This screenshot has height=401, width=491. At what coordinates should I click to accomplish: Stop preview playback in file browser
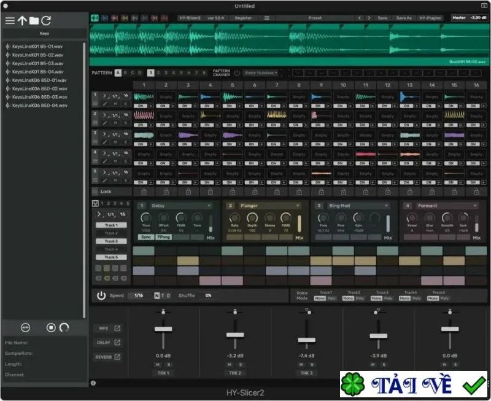click(x=51, y=328)
